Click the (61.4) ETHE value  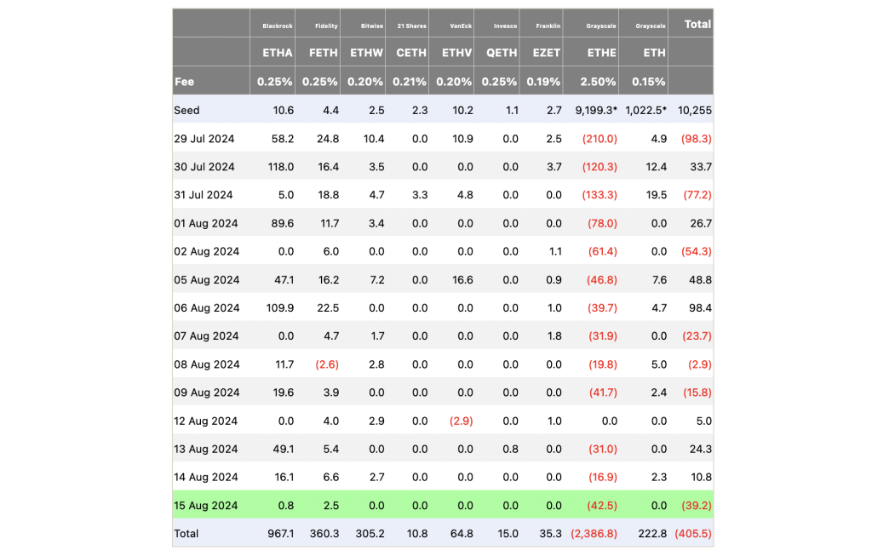coord(603,251)
